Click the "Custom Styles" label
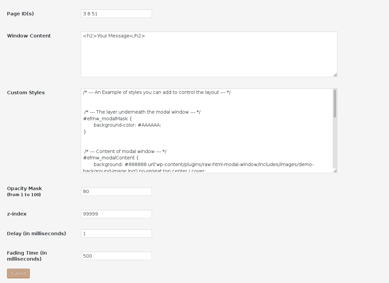 [x=26, y=93]
